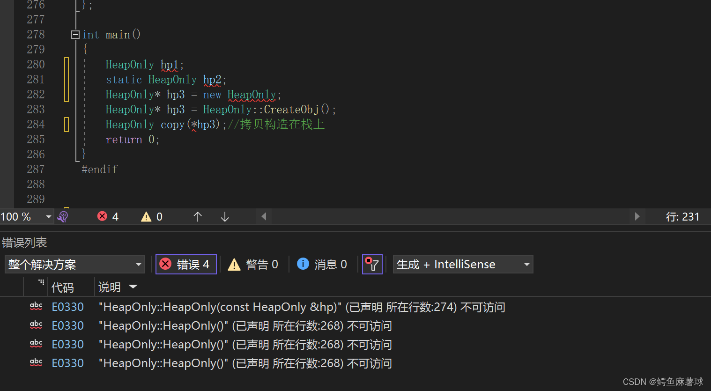Open the 说明 column filter arrow
Screen dimensions: 711x391
[x=133, y=287]
